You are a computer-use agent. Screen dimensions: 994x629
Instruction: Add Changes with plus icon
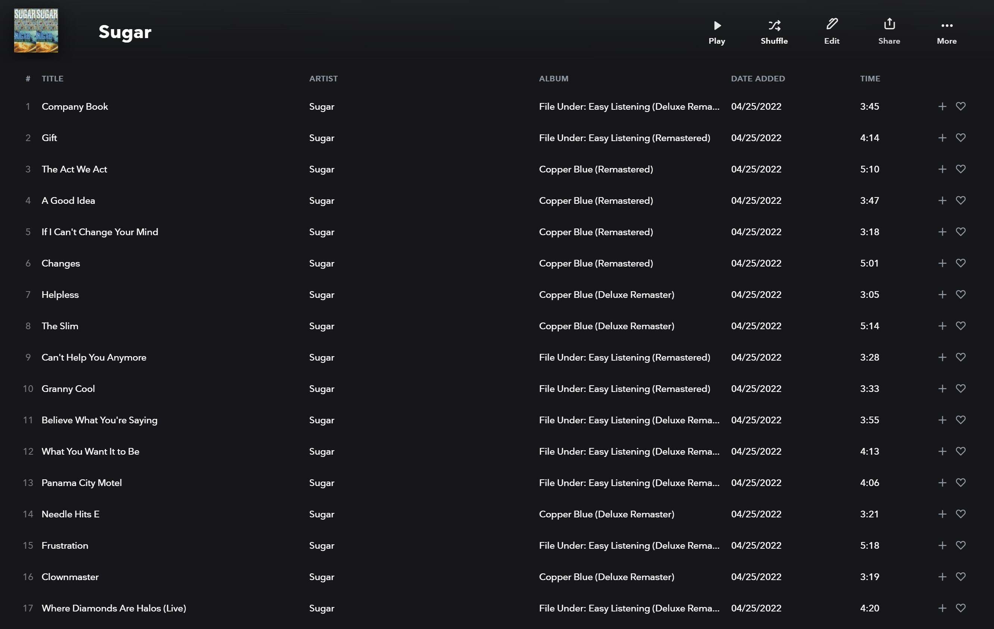(942, 263)
